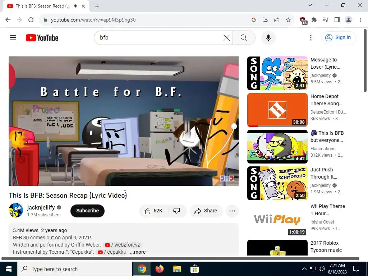The image size is (368, 276).
Task: Show hidden system tray icons
Action: 304,269
